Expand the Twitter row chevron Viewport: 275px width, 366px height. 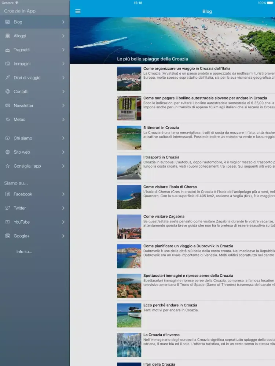63,208
